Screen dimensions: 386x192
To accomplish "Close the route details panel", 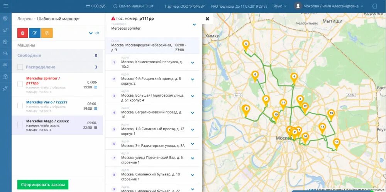I will [207, 18].
